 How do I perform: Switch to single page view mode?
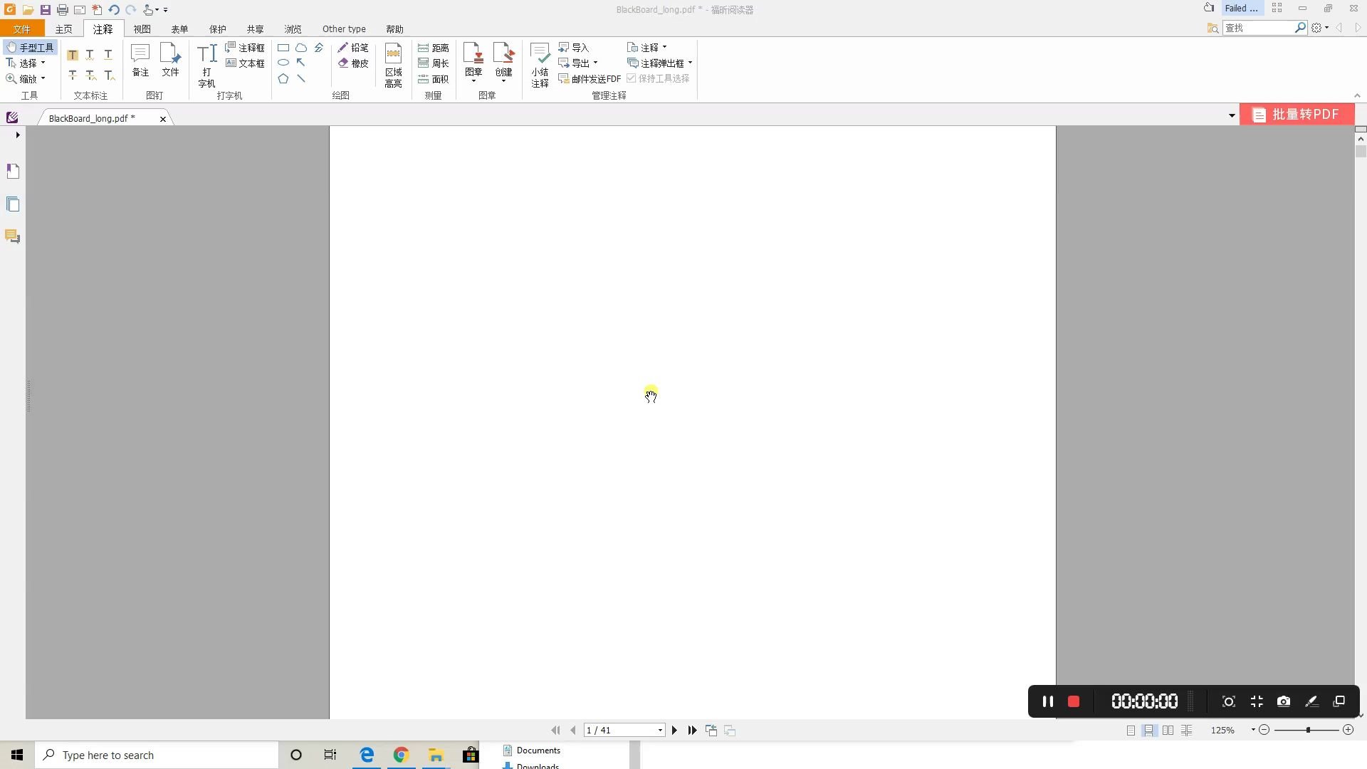point(1131,730)
